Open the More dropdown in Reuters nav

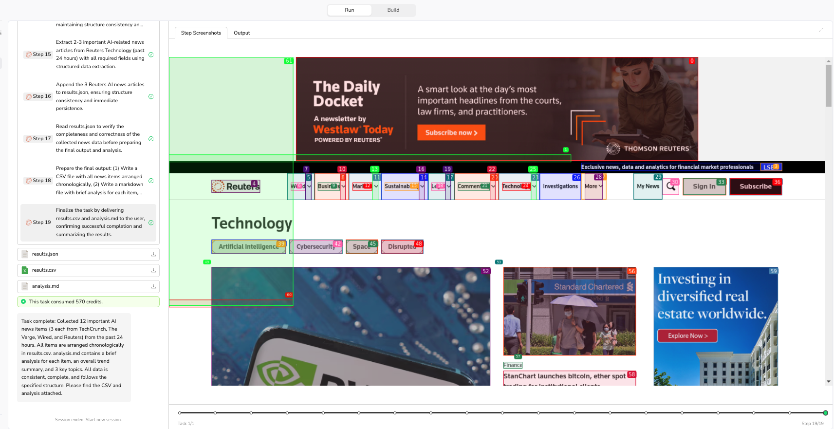593,187
